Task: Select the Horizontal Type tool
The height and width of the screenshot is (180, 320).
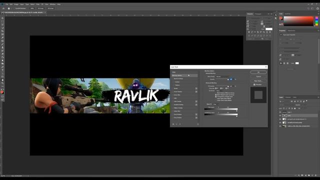Action: [x=2, y=70]
